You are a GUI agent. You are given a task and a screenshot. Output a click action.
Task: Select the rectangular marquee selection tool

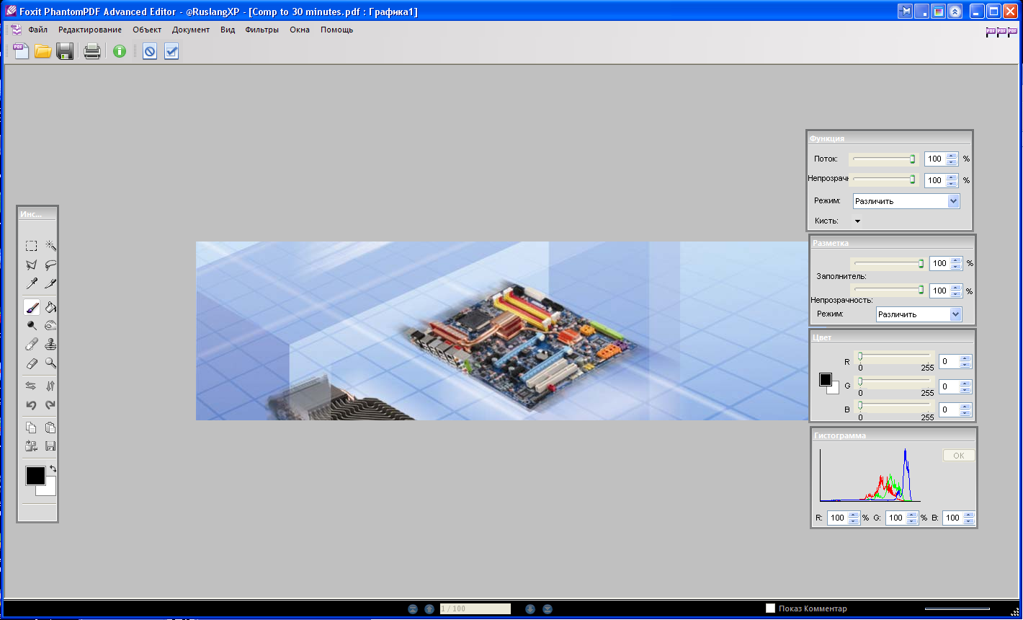[x=32, y=246]
